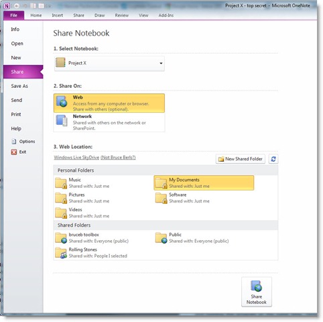Select the Software personal folder
The width and height of the screenshot is (323, 322).
(204, 198)
